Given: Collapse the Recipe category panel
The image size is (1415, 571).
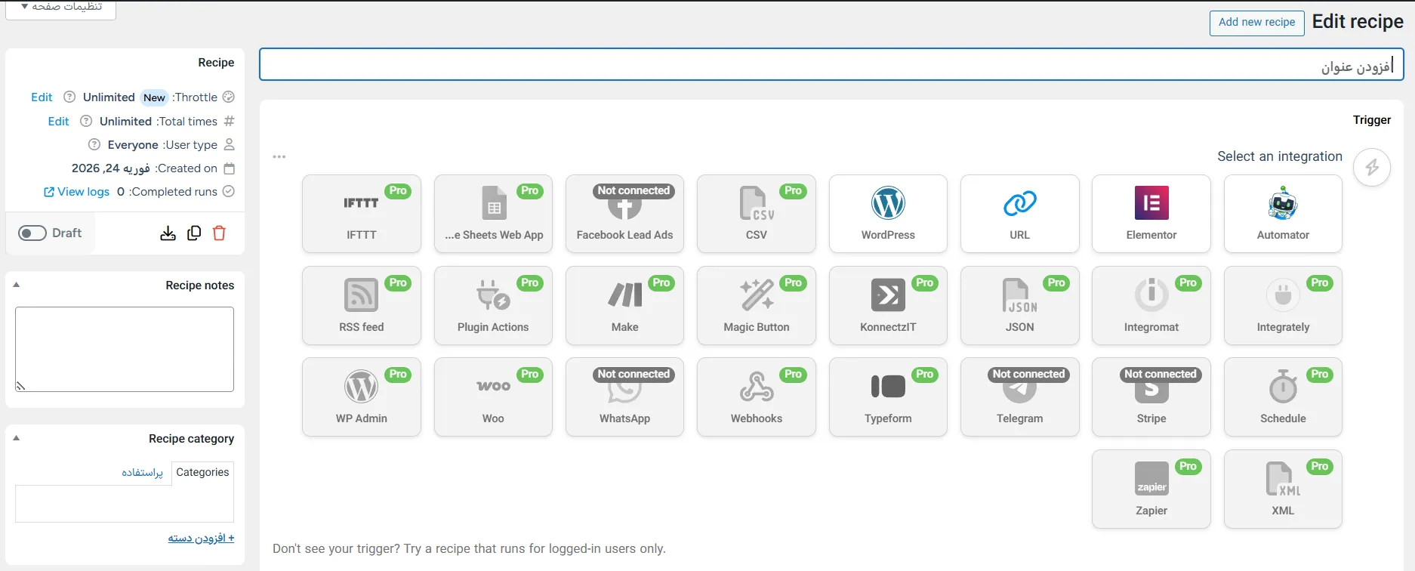Looking at the screenshot, I should click(x=17, y=438).
